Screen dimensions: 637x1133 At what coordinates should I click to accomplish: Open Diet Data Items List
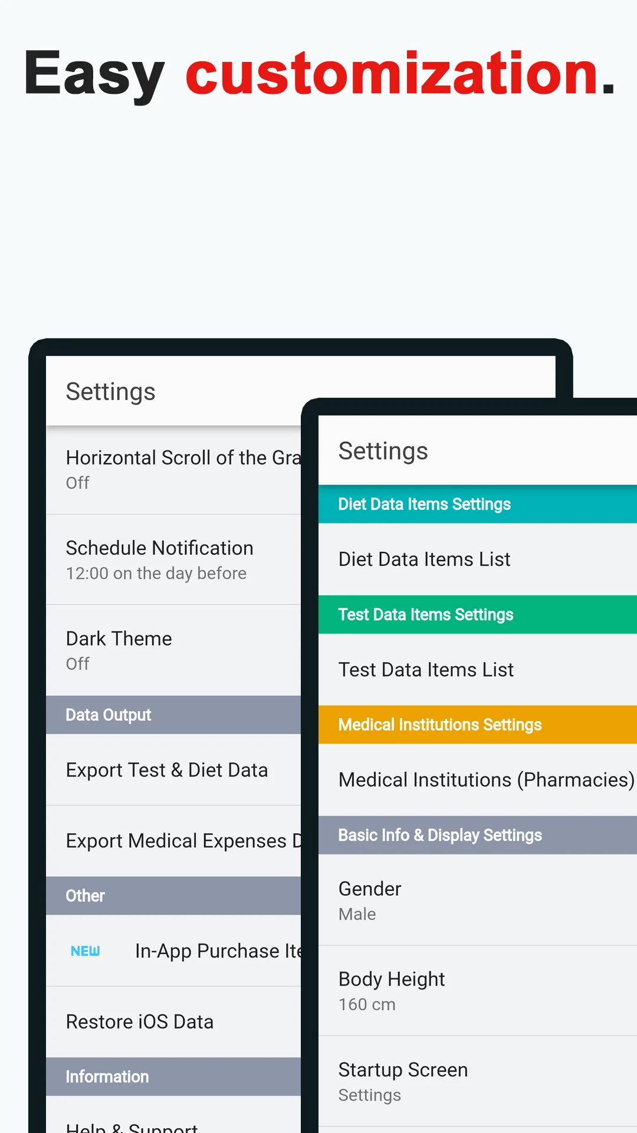[478, 559]
